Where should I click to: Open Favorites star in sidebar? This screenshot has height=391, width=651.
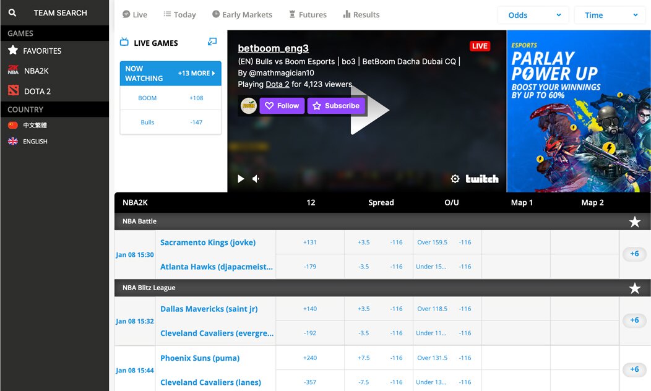pos(13,50)
